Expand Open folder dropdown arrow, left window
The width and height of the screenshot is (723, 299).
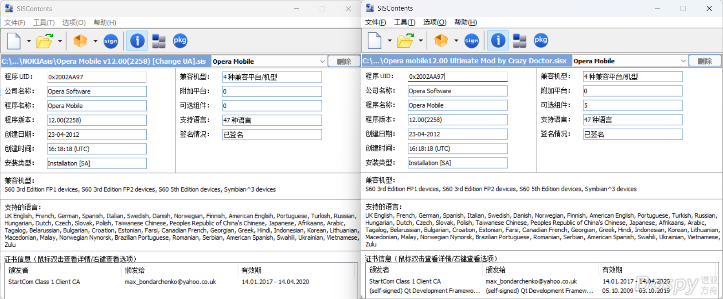click(60, 41)
